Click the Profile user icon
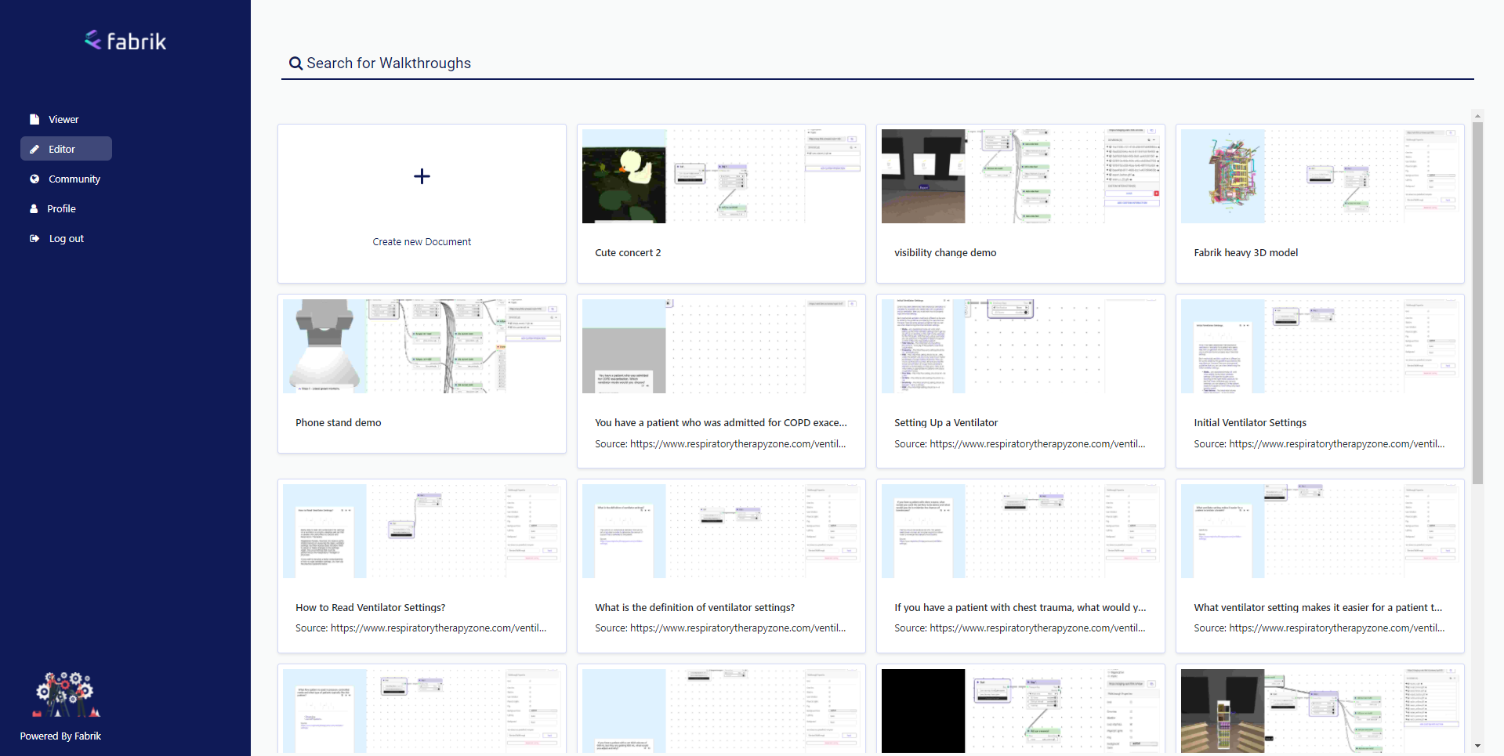1504x756 pixels. click(34, 209)
